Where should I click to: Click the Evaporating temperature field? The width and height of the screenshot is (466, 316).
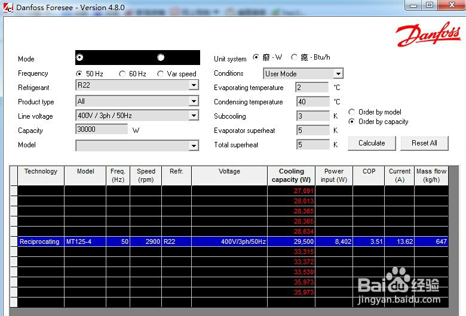[x=312, y=88]
